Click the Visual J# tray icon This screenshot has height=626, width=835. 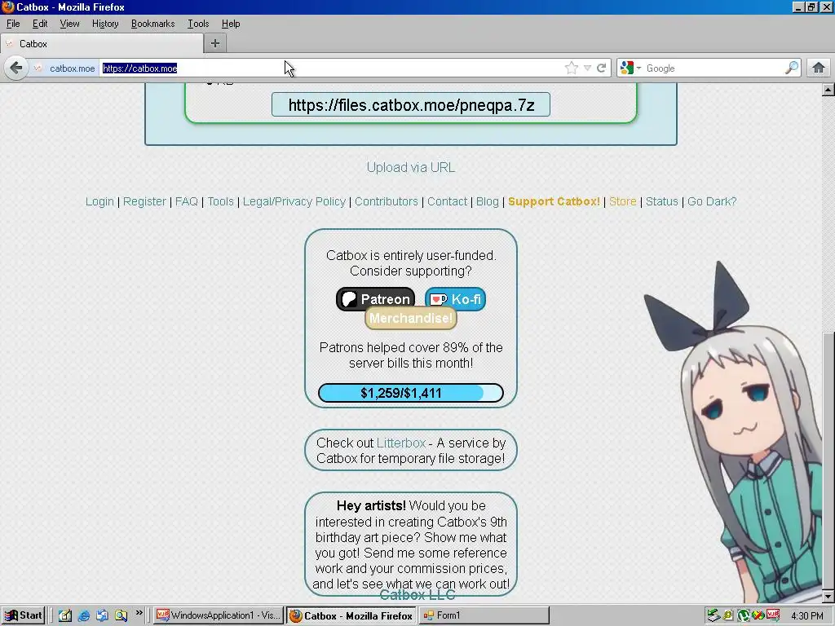tap(773, 616)
